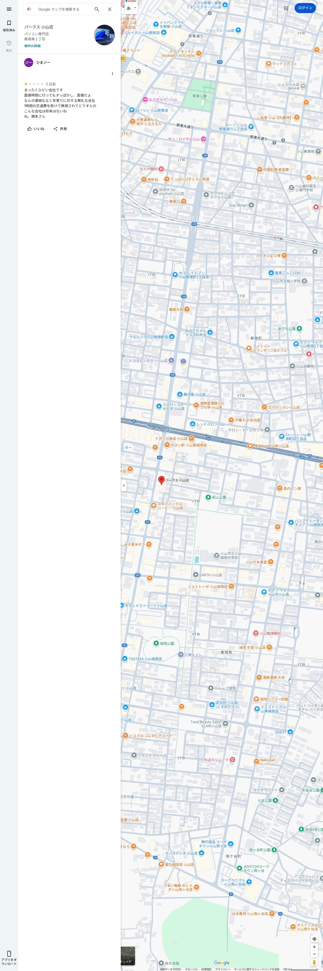
Task: Open the layers (レイヤ) thumbnail
Action: [x=128, y=956]
